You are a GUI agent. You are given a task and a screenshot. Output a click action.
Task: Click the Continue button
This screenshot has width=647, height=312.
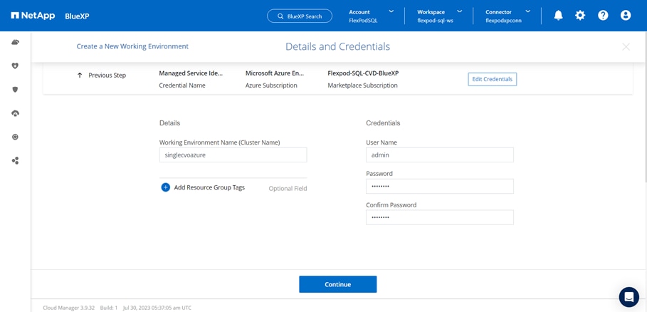338,284
